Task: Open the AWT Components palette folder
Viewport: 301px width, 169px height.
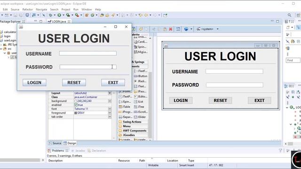Action: pyautogui.click(x=133, y=131)
